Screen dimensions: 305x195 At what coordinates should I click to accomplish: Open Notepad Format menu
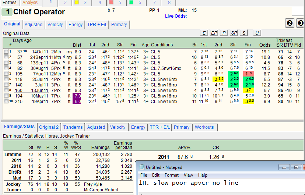pyautogui.click(x=171, y=175)
